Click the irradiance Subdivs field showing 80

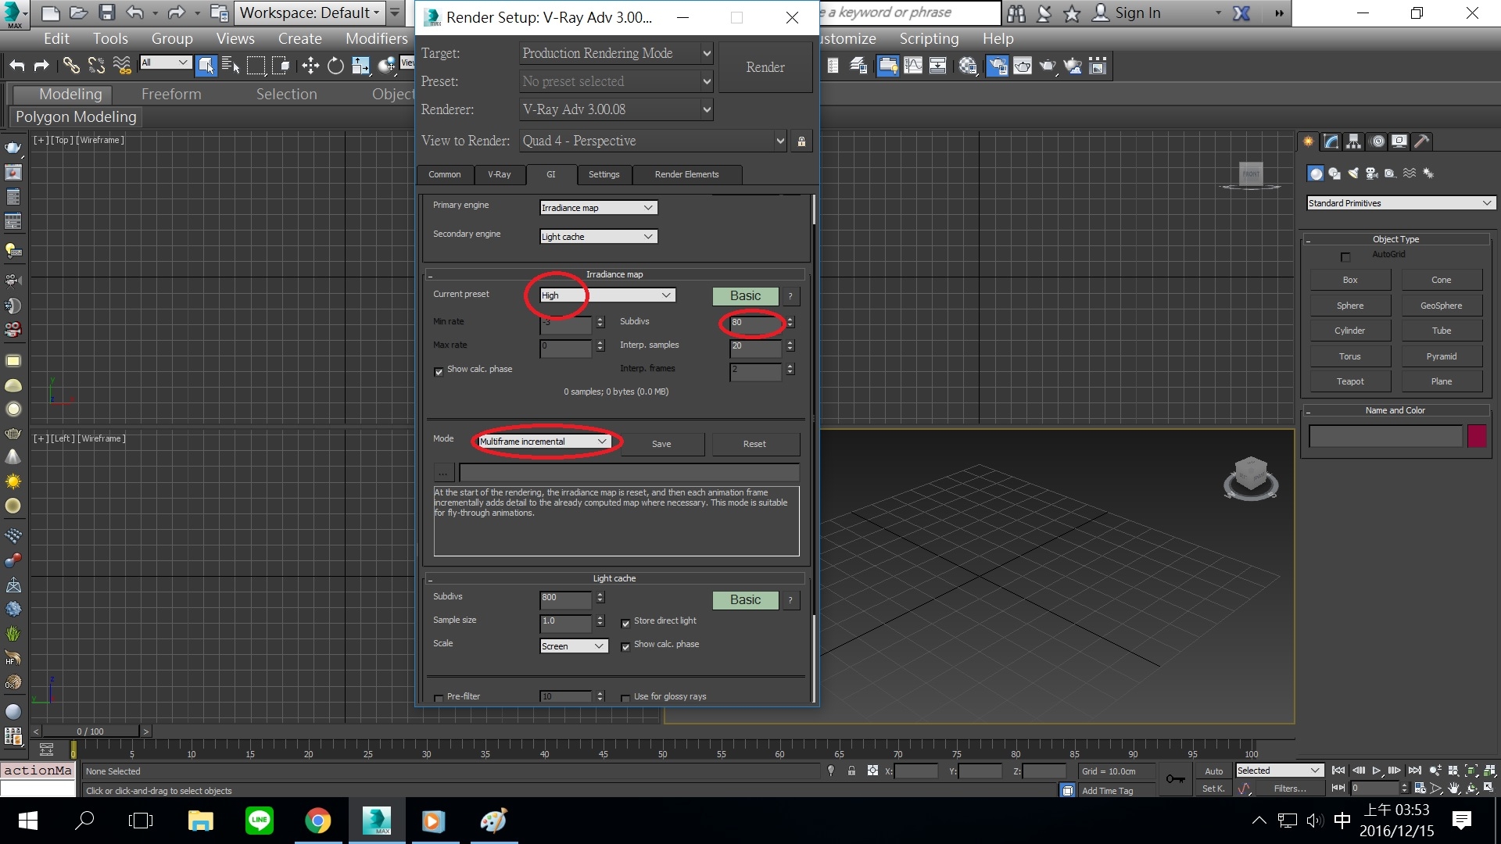pyautogui.click(x=755, y=322)
